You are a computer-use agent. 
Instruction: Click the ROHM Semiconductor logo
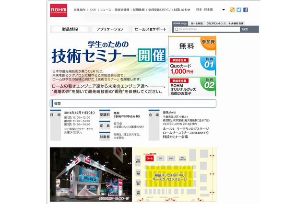click(59, 11)
